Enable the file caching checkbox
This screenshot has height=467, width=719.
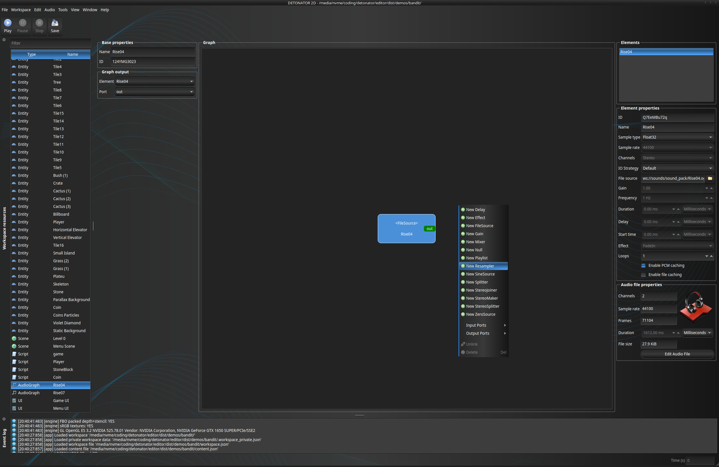click(643, 275)
